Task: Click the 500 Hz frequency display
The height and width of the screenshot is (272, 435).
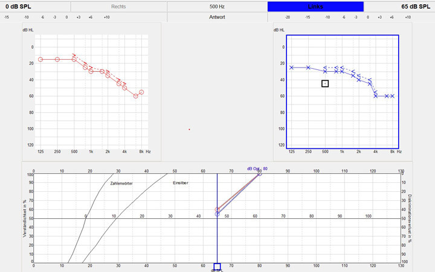Action: click(217, 6)
